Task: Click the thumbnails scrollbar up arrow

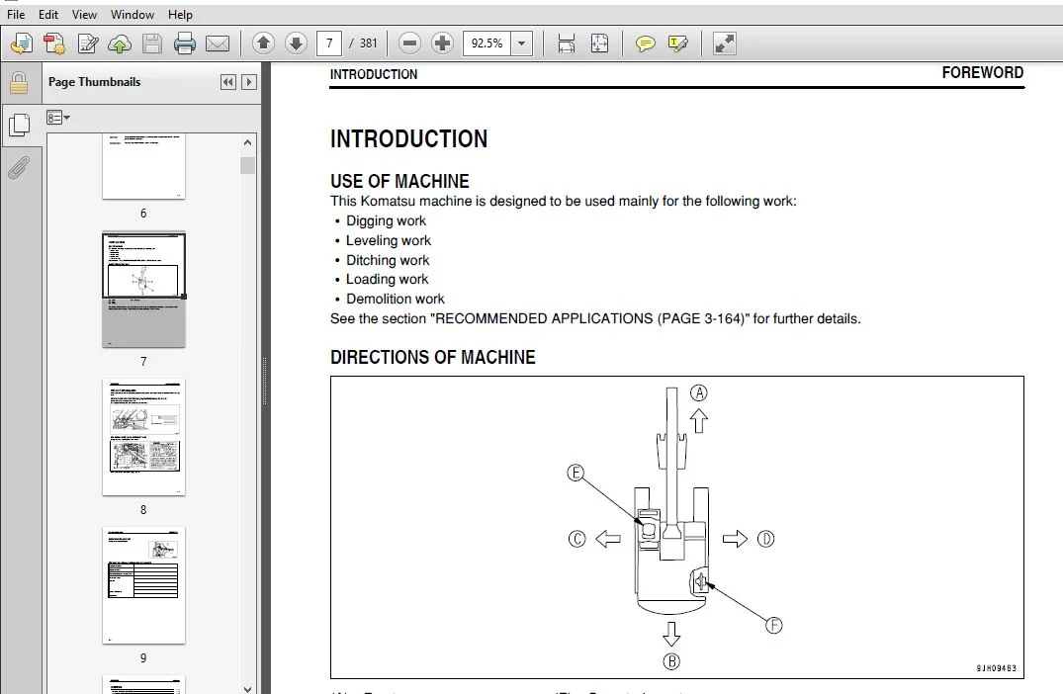Action: point(247,142)
